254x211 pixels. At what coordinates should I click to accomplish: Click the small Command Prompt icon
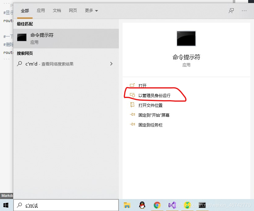click(22, 37)
